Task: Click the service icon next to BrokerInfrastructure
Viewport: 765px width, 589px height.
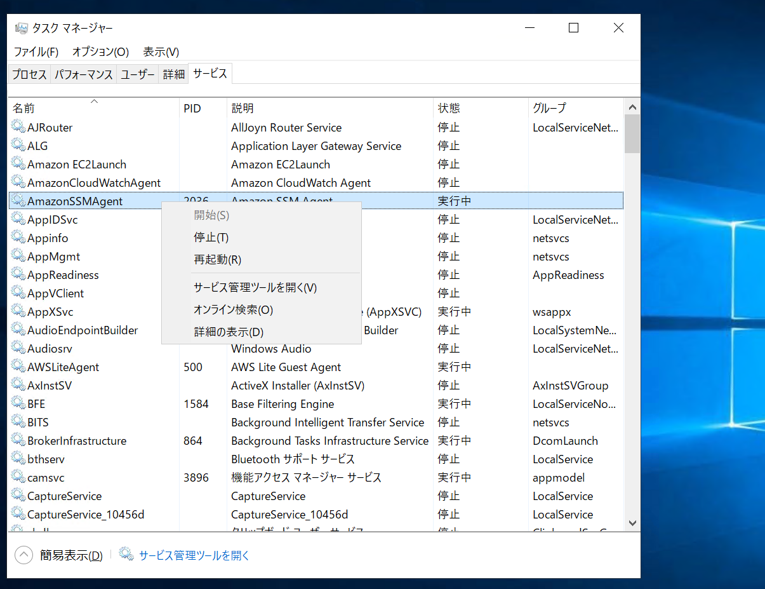Action: pos(18,440)
